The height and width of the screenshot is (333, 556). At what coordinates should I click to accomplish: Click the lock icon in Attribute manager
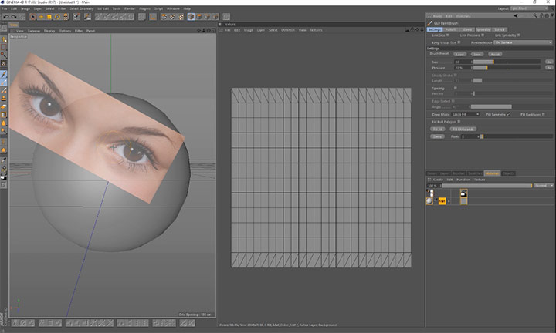[541, 15]
